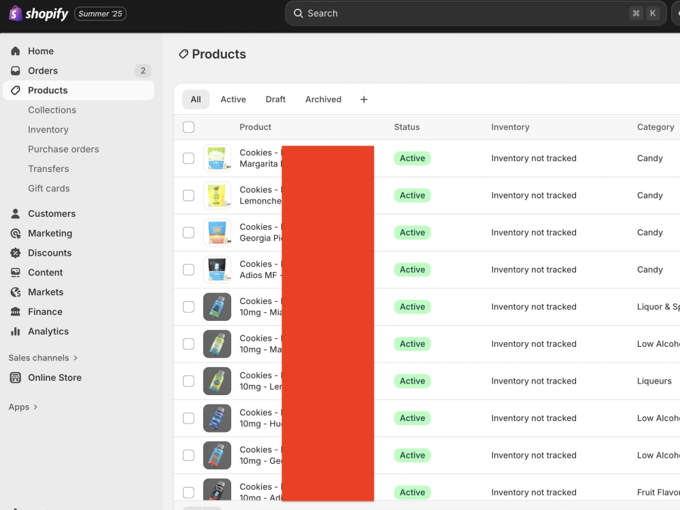
Task: Click the Orders inbox icon
Action: pos(16,71)
